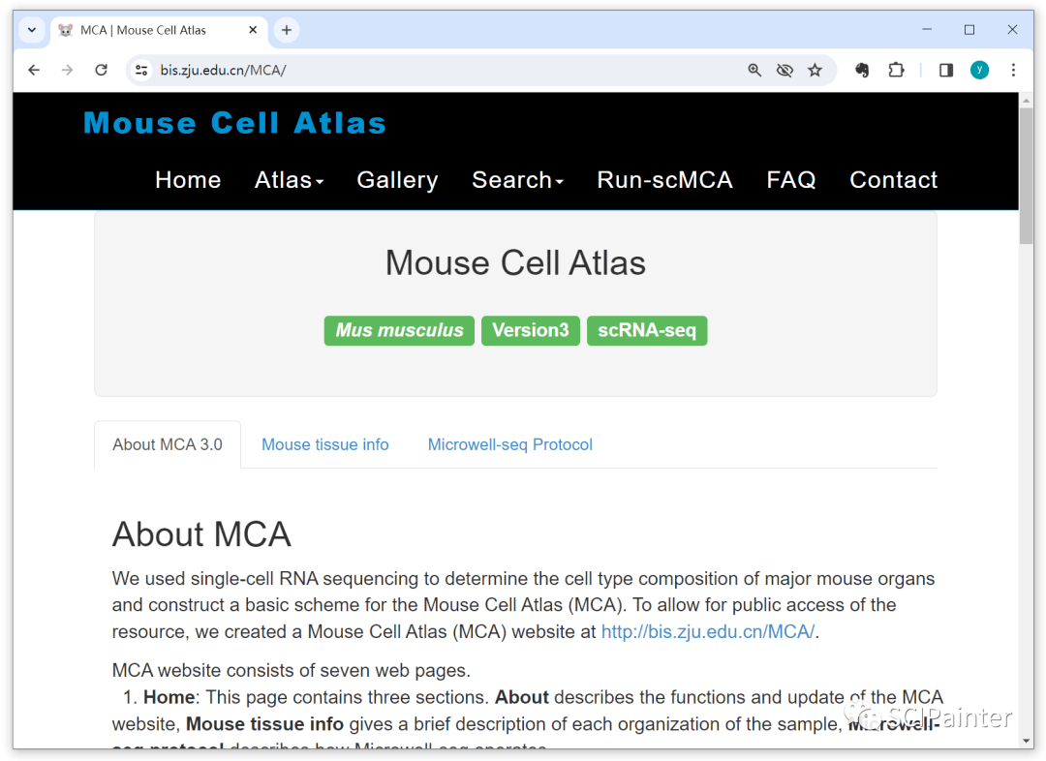Click the magnifier zoom icon in address bar
The width and height of the screenshot is (1046, 761).
coord(754,70)
